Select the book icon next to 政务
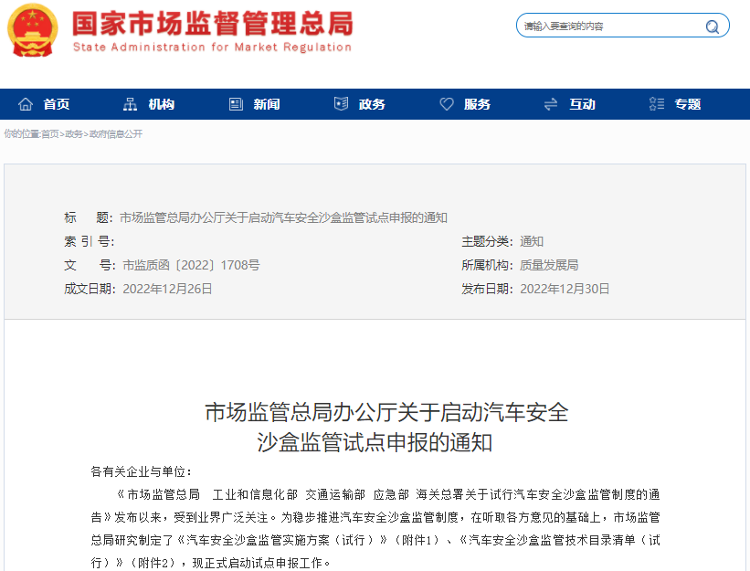 (341, 103)
